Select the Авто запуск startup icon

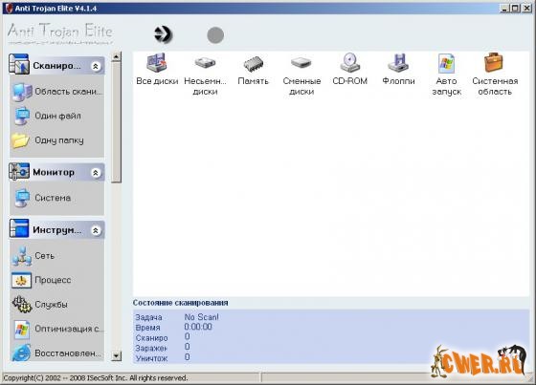[x=446, y=63]
